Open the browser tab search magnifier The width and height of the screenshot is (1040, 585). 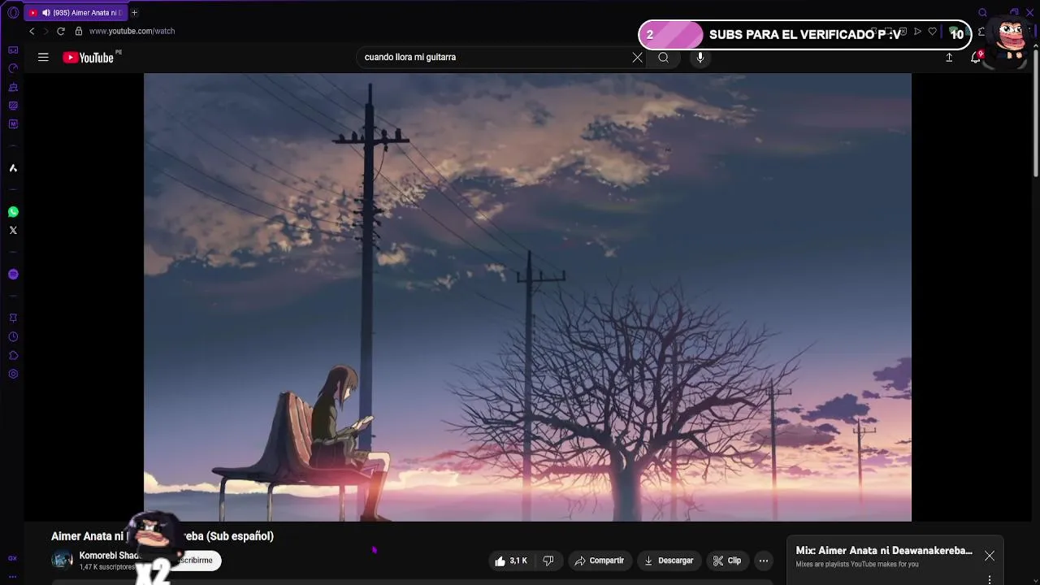(983, 13)
